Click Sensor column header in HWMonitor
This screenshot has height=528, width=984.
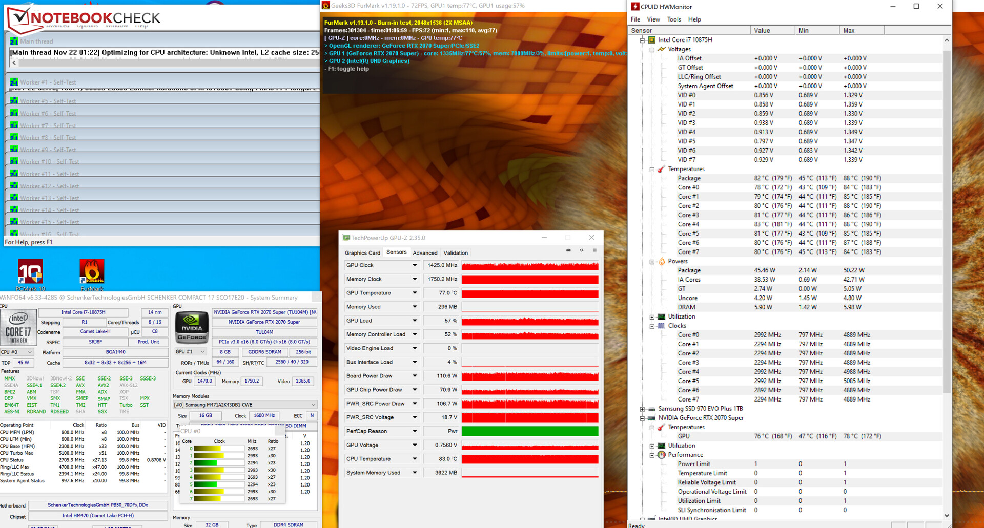tap(690, 30)
